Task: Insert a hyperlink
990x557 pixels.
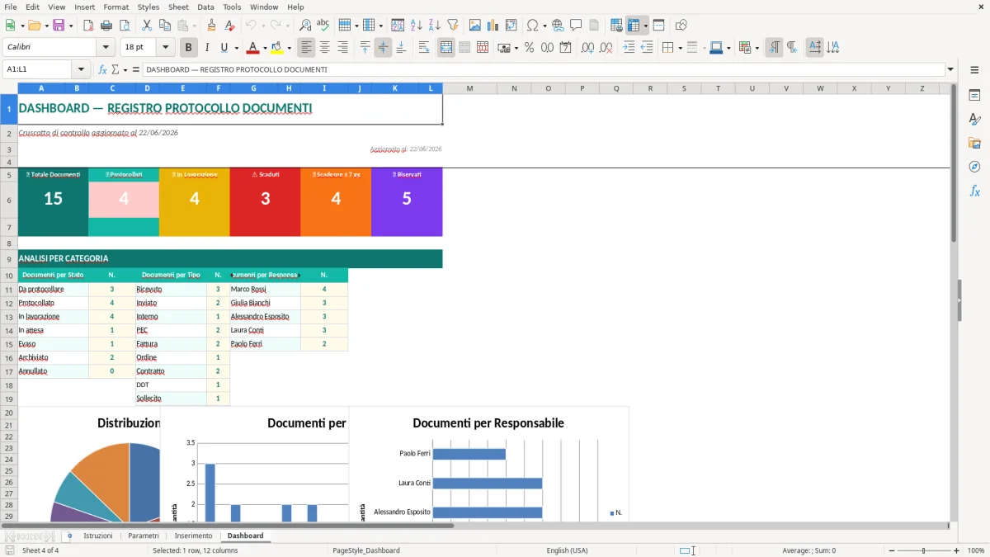Action: (x=558, y=26)
